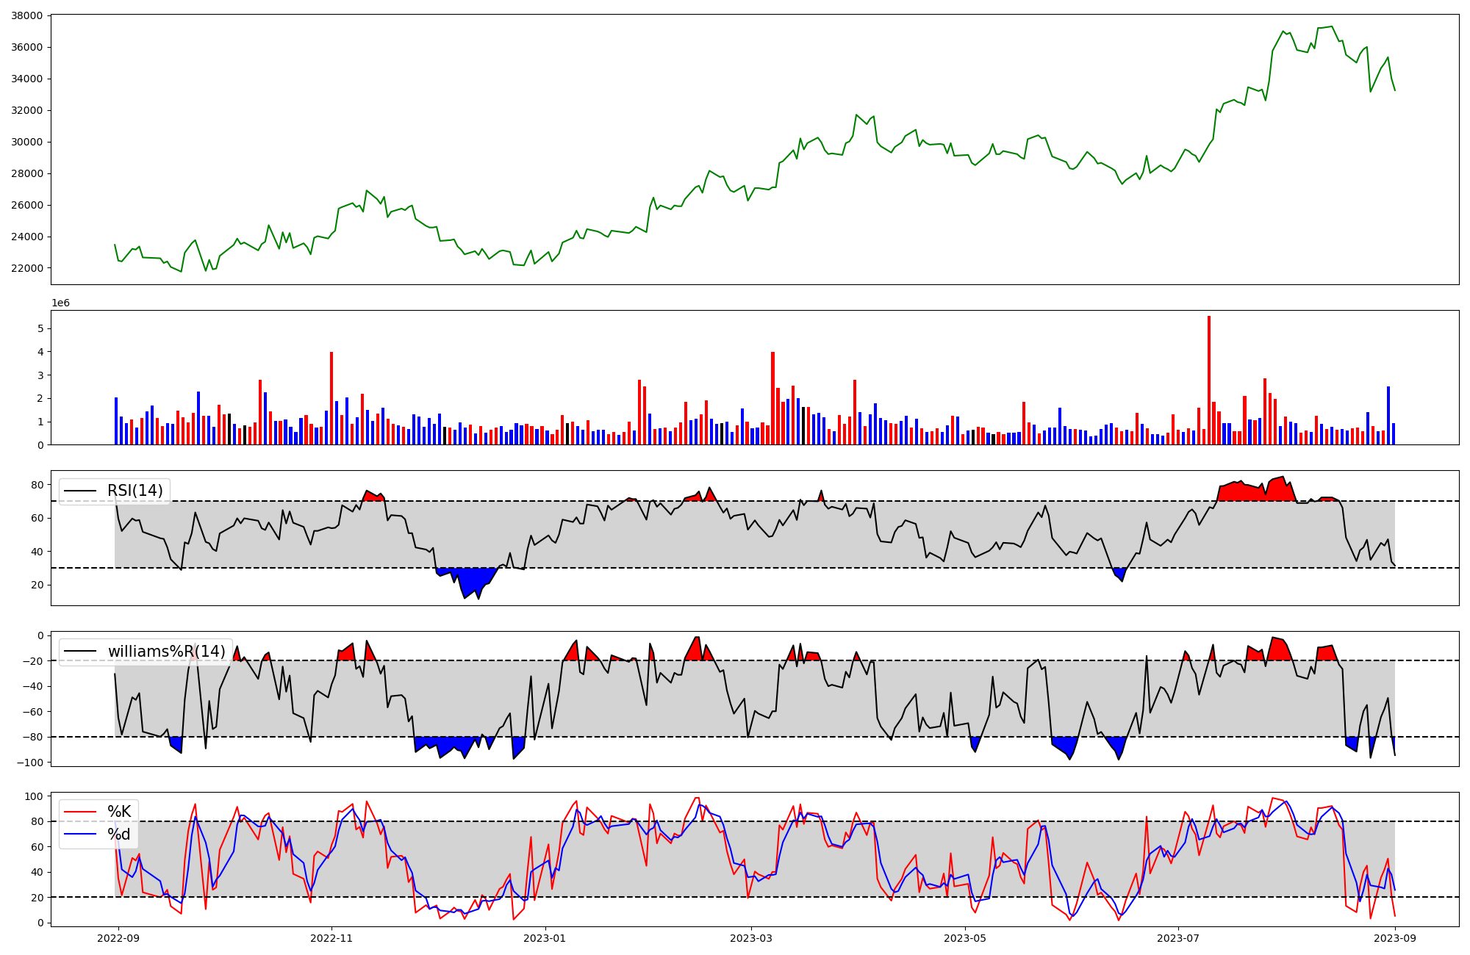Click the 2022-11 x-axis date label
This screenshot has height=955, width=1470.
click(x=331, y=938)
